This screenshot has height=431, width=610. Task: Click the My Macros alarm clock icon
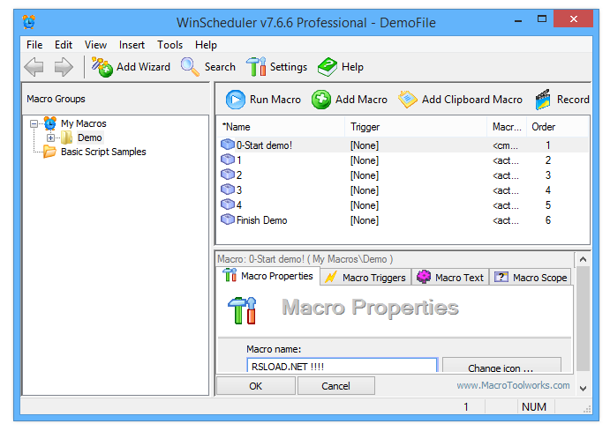coord(49,123)
